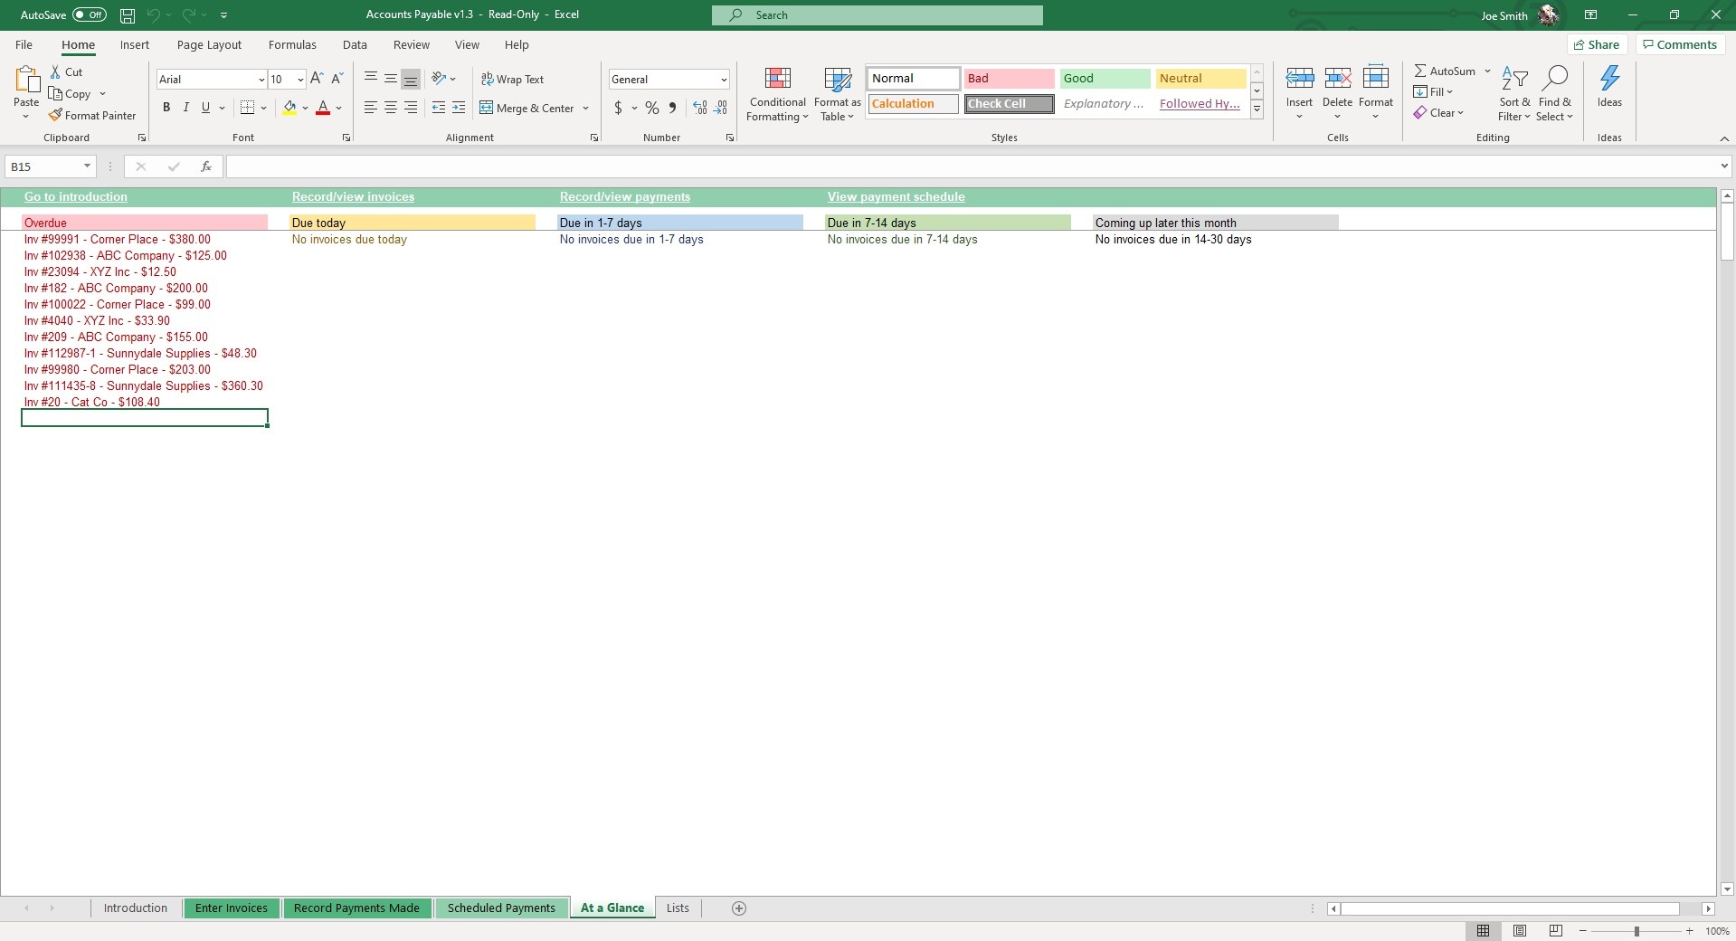Image resolution: width=1736 pixels, height=941 pixels.
Task: Click the Fill Color bucket icon
Action: [289, 108]
